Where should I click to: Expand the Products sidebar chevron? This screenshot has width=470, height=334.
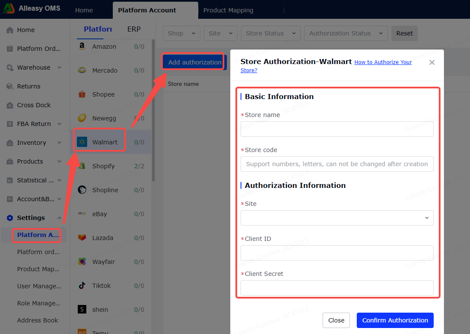[59, 161]
